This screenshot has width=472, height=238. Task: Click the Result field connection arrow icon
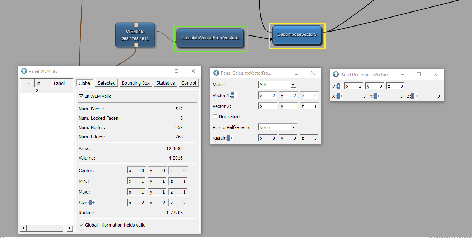(x=230, y=138)
